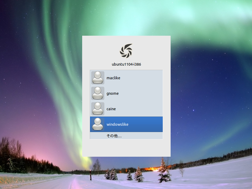Screen dimensions: 252x189
Task: Click the avatar icon beside caine
Action: click(98, 109)
